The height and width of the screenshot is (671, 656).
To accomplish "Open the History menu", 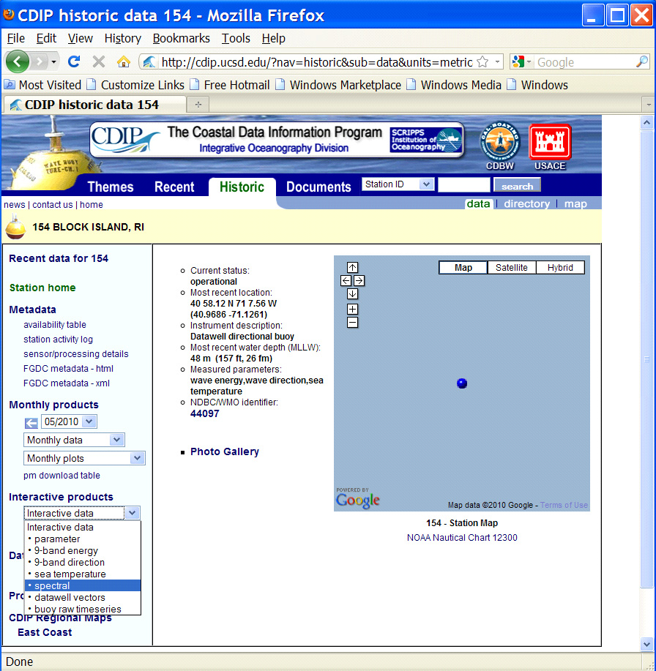I will point(122,39).
